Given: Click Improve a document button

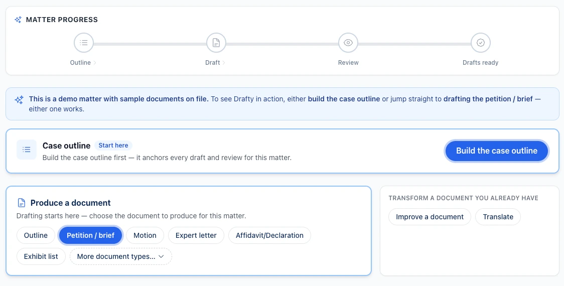Looking at the screenshot, I should [x=430, y=217].
